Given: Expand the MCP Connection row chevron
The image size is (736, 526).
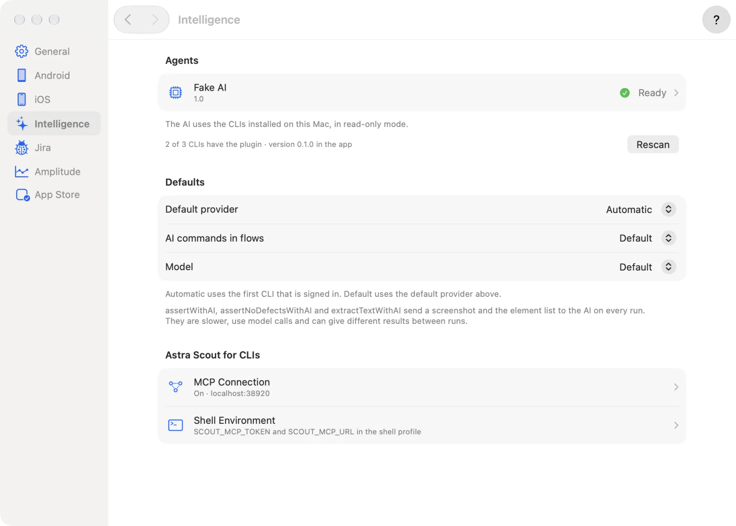Looking at the screenshot, I should pos(676,387).
